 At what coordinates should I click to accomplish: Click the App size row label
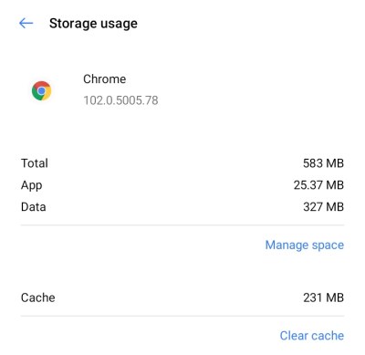(x=32, y=185)
